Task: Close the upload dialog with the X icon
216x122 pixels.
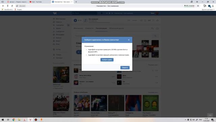Action: (129, 40)
